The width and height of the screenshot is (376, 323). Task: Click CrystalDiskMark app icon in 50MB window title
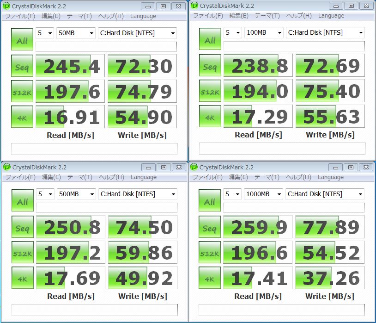[x=6, y=6]
